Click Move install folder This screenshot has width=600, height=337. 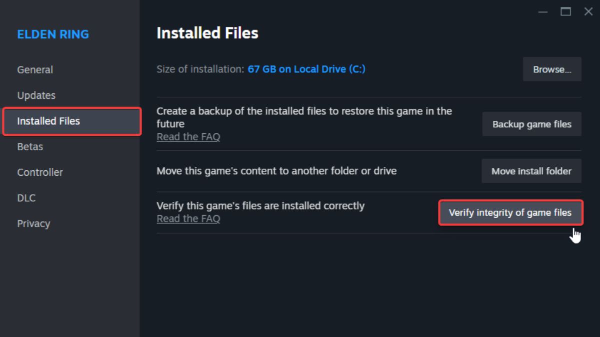[531, 171]
